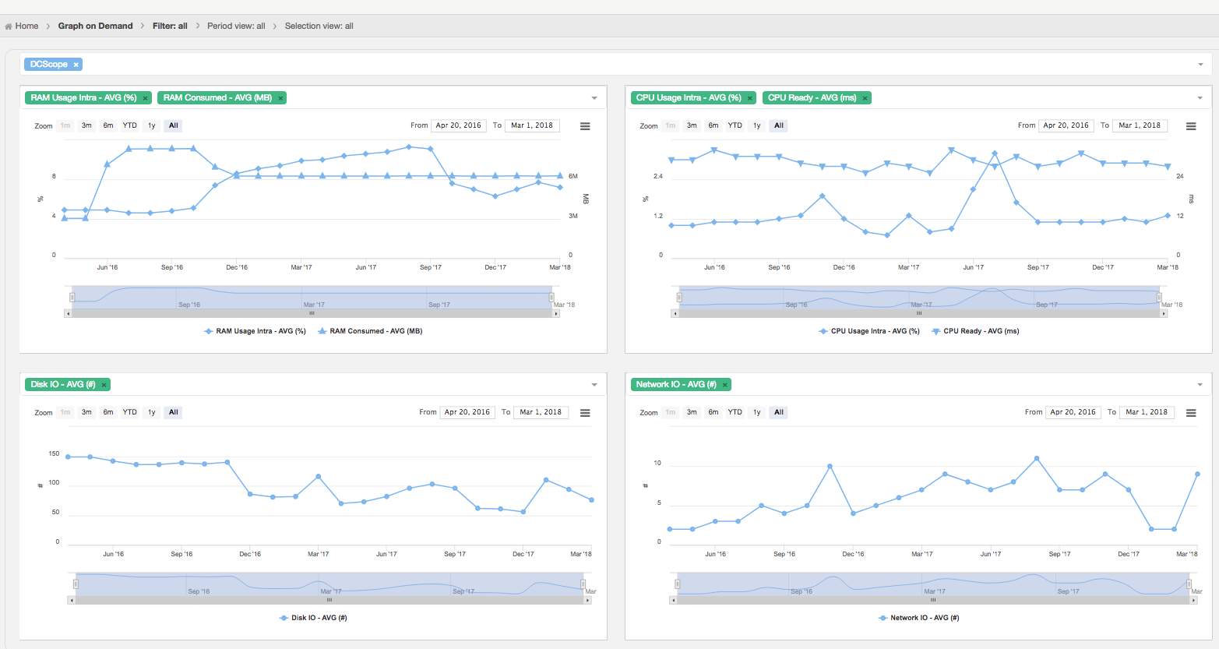Edit CPU chart To date field

(x=1140, y=125)
